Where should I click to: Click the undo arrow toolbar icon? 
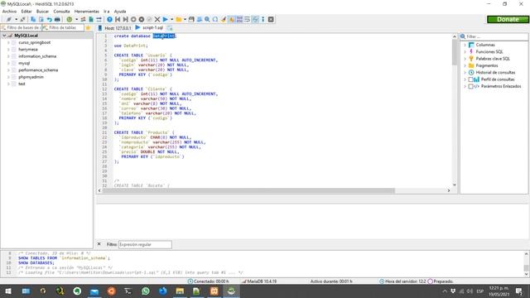click(50, 20)
